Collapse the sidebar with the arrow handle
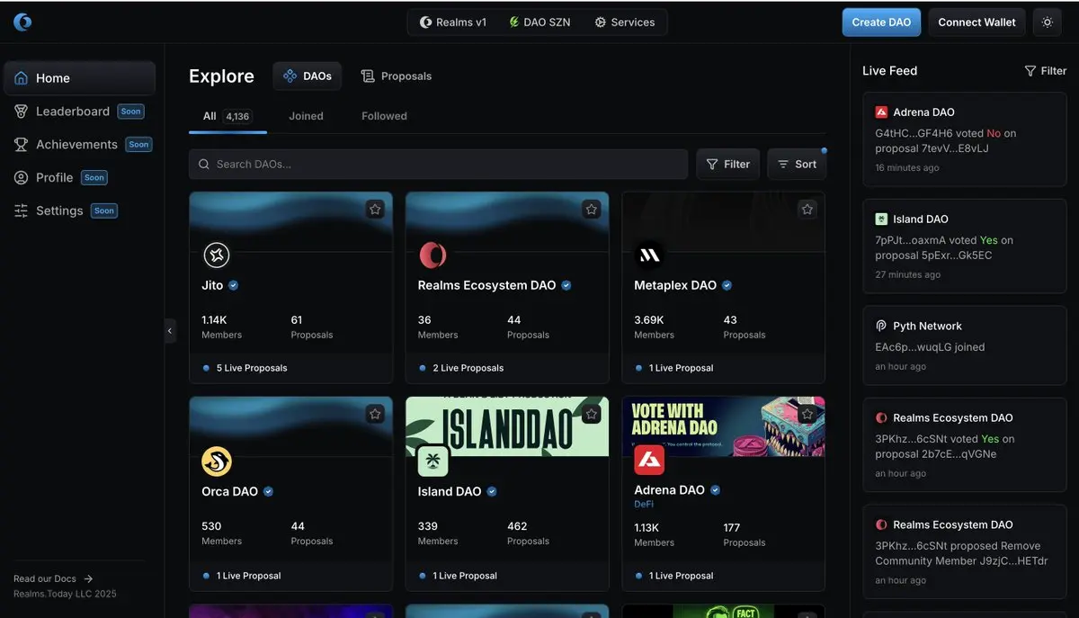This screenshot has height=618, width=1079. tap(170, 331)
